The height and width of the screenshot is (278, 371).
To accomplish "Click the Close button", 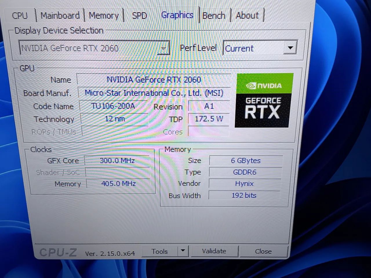I will (x=263, y=251).
